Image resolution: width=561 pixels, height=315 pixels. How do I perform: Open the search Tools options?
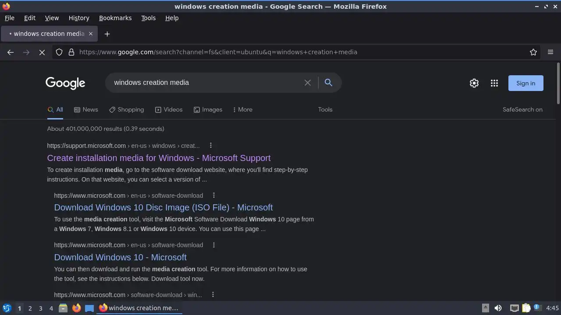325,109
